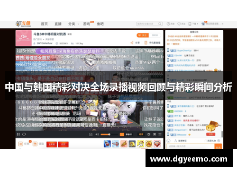Click the danmaku edit pencil icon
The width and height of the screenshot is (237, 171).
point(91,134)
